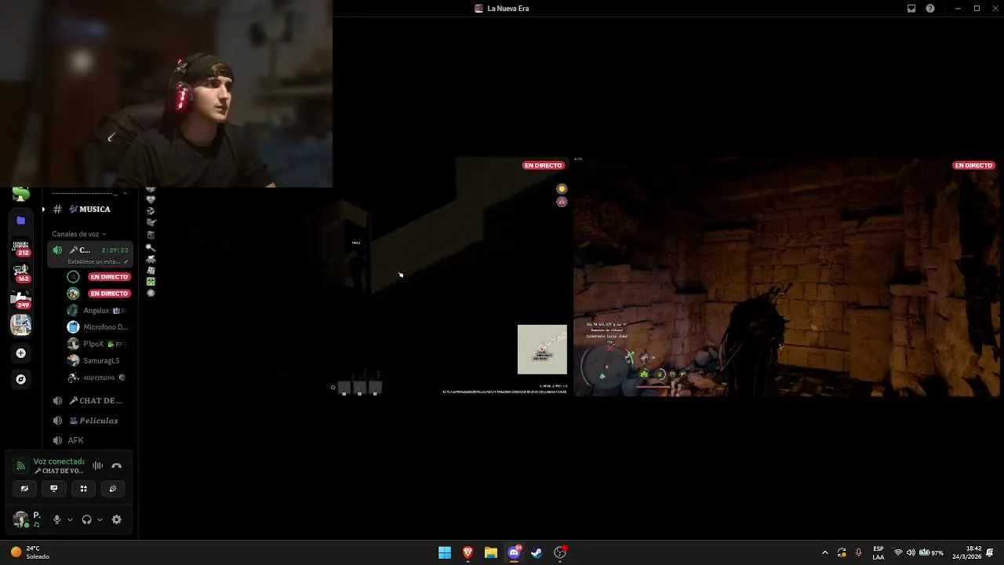Click microphone-in-use tray icon
Image resolution: width=1004 pixels, height=565 pixels.
click(859, 552)
